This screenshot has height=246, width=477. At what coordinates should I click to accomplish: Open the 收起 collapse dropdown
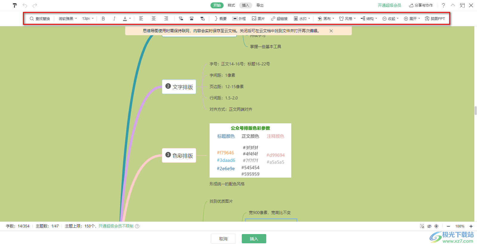(x=391, y=19)
